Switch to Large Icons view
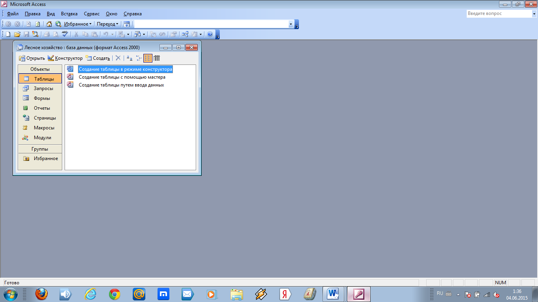Image resolution: width=538 pixels, height=302 pixels. click(130, 58)
